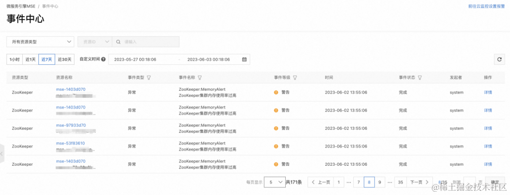Click end date 2023-06-03 00:18:06
510x195 pixels.
pos(209,59)
